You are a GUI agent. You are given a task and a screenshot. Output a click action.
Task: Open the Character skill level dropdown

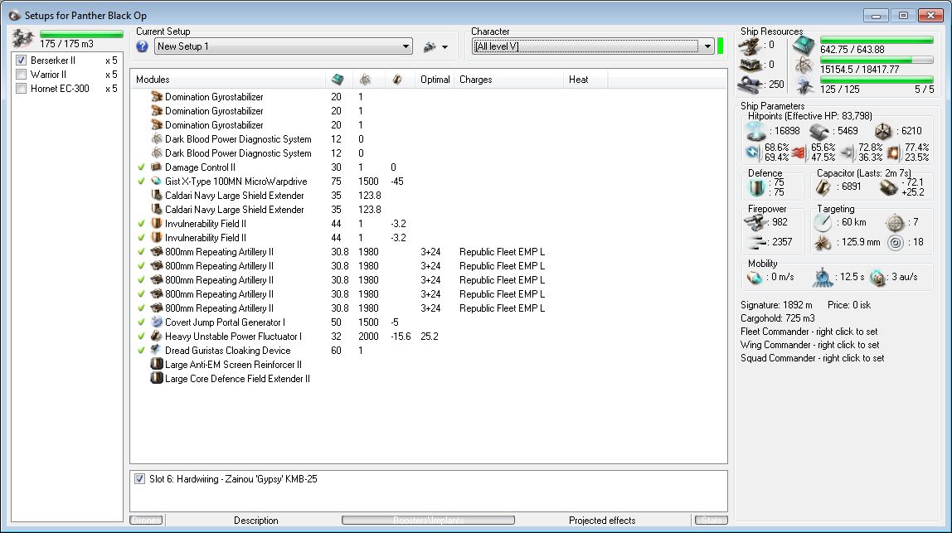tap(593, 46)
